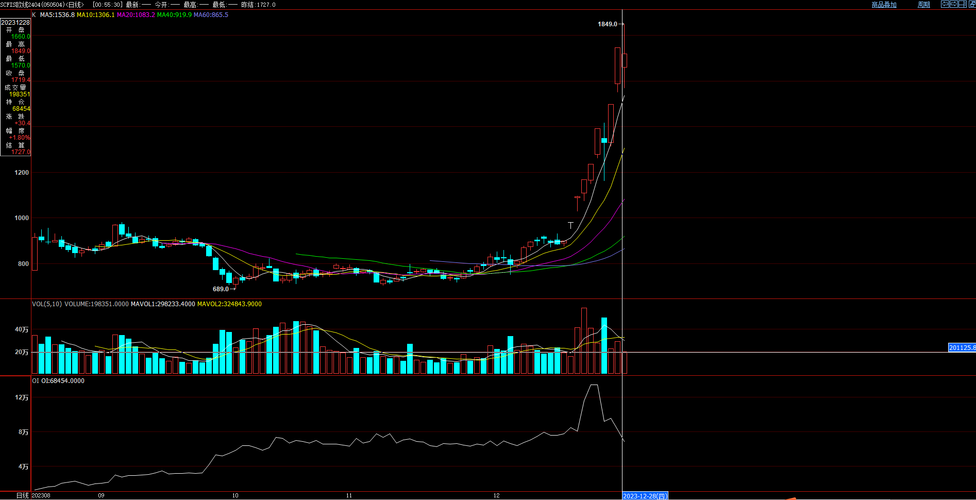This screenshot has height=500, width=976.
Task: Click the 198351 volume value in panel
Action: click(20, 95)
